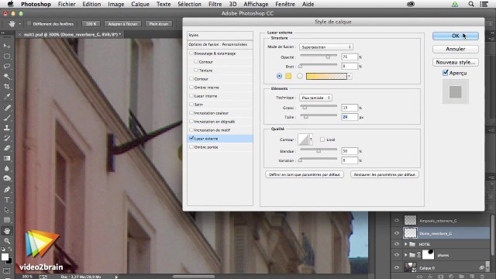Hide the HOTEL group layer
This screenshot has height=279, width=496.
(x=397, y=244)
